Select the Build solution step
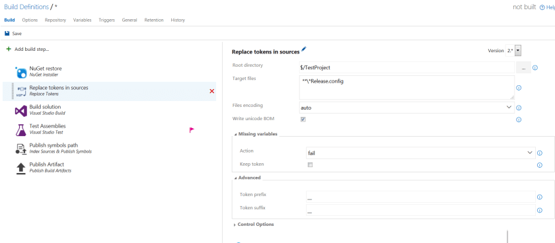 point(110,110)
